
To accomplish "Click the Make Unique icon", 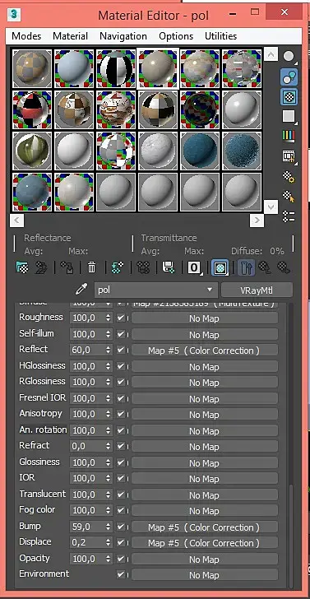I will tap(143, 267).
